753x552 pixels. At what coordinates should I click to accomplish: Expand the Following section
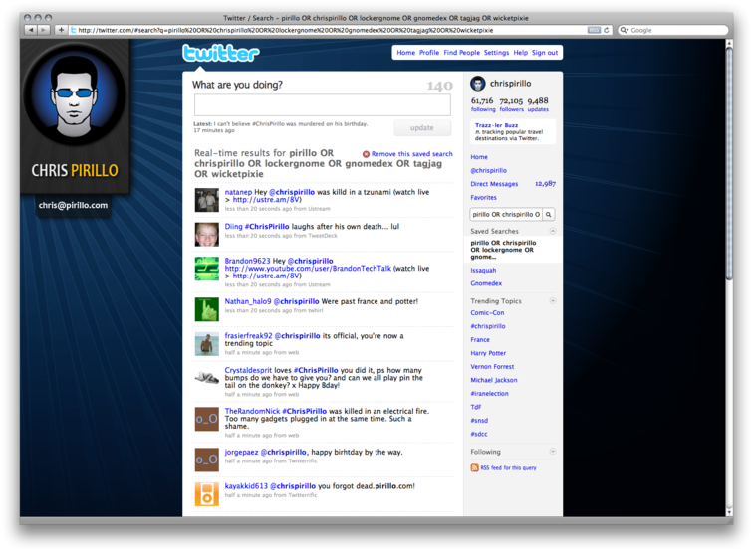point(552,452)
